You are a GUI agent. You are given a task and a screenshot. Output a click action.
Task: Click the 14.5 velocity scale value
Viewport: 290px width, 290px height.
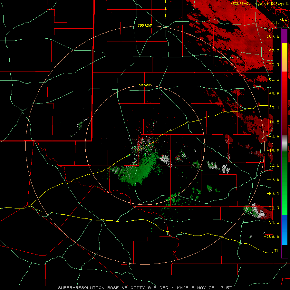(274, 122)
